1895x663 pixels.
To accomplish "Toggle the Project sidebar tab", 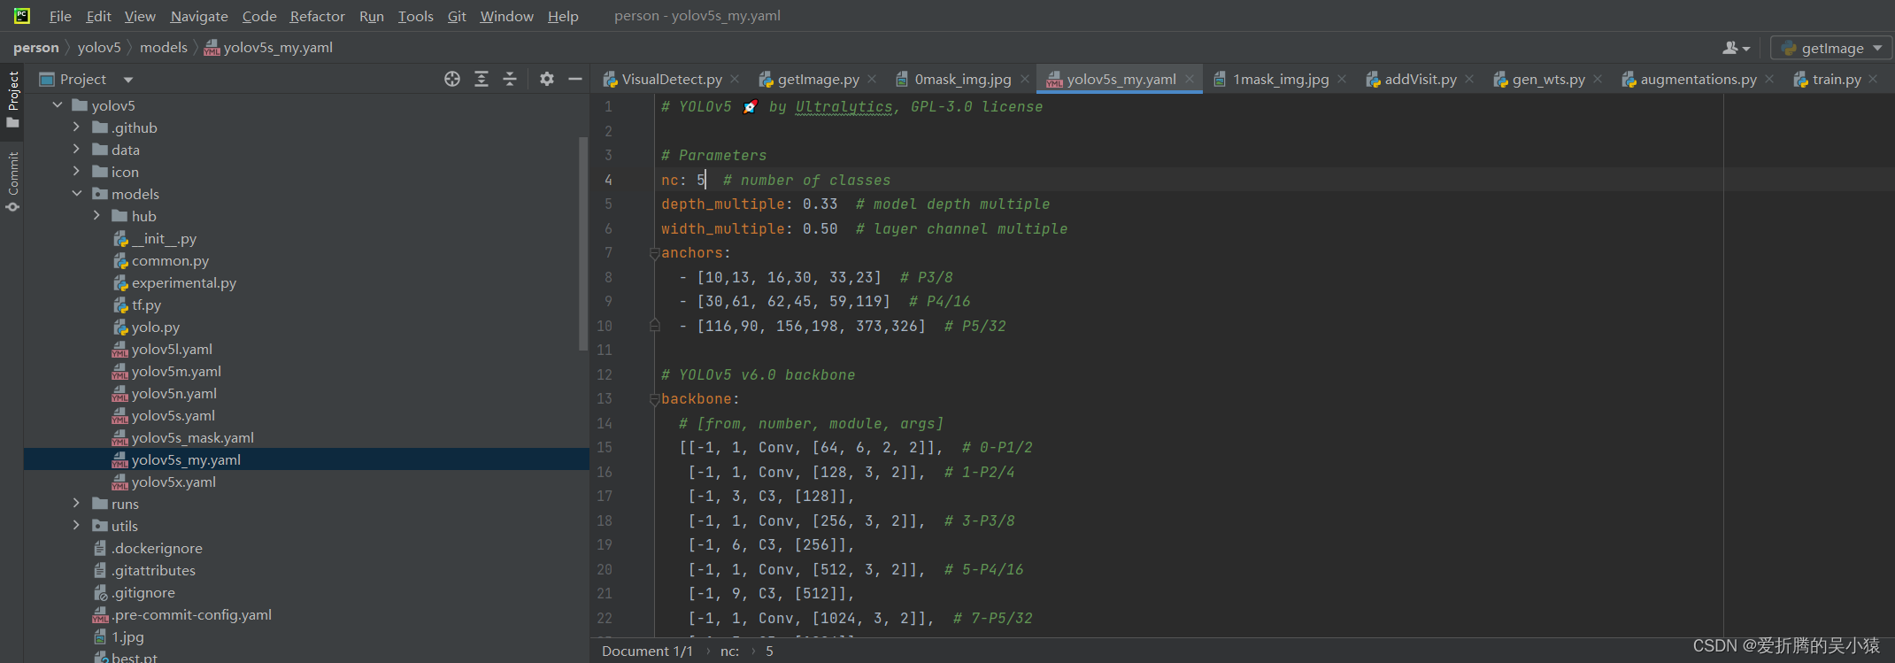I will pos(12,99).
